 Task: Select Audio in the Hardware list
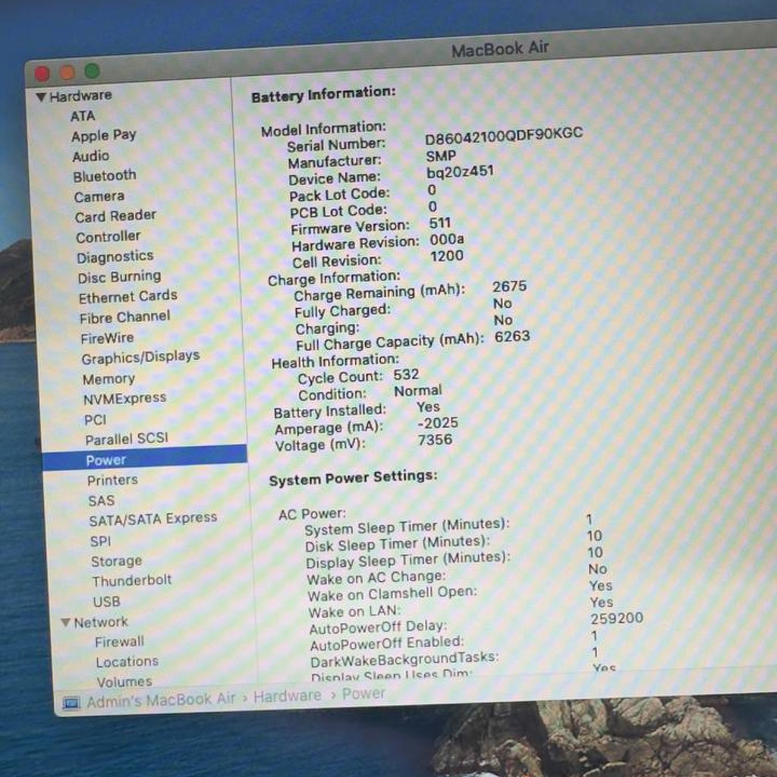tap(91, 156)
